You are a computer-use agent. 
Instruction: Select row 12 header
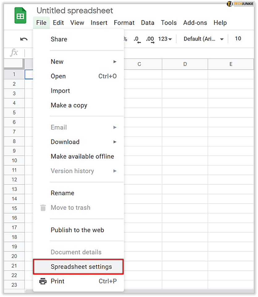tap(14, 179)
